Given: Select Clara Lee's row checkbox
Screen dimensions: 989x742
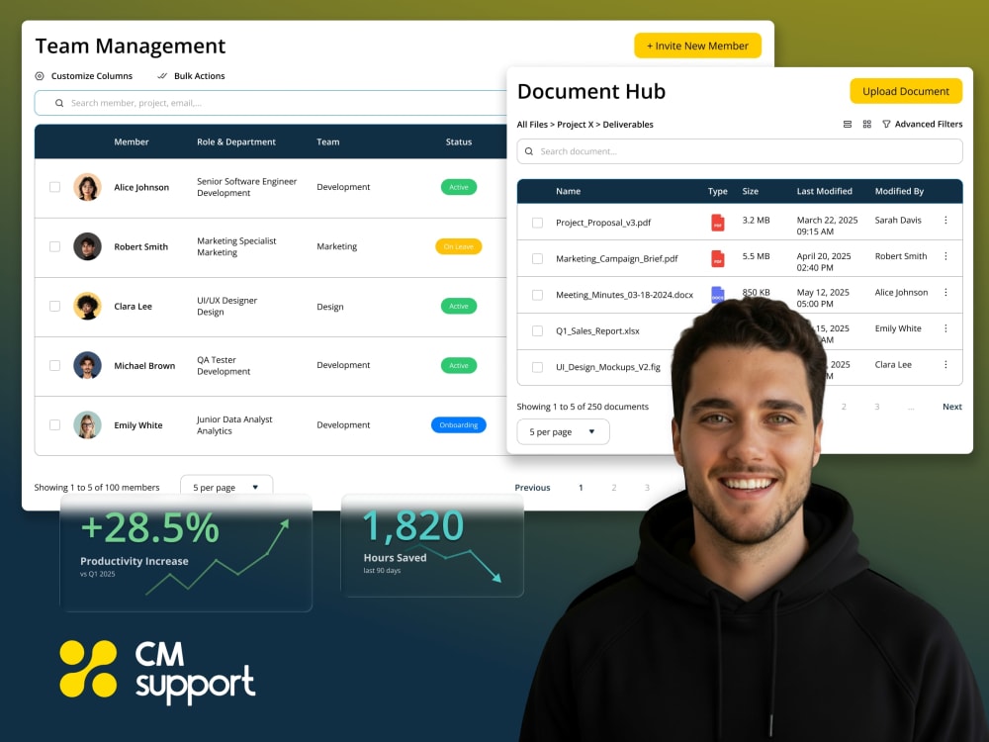Looking at the screenshot, I should coord(54,306).
